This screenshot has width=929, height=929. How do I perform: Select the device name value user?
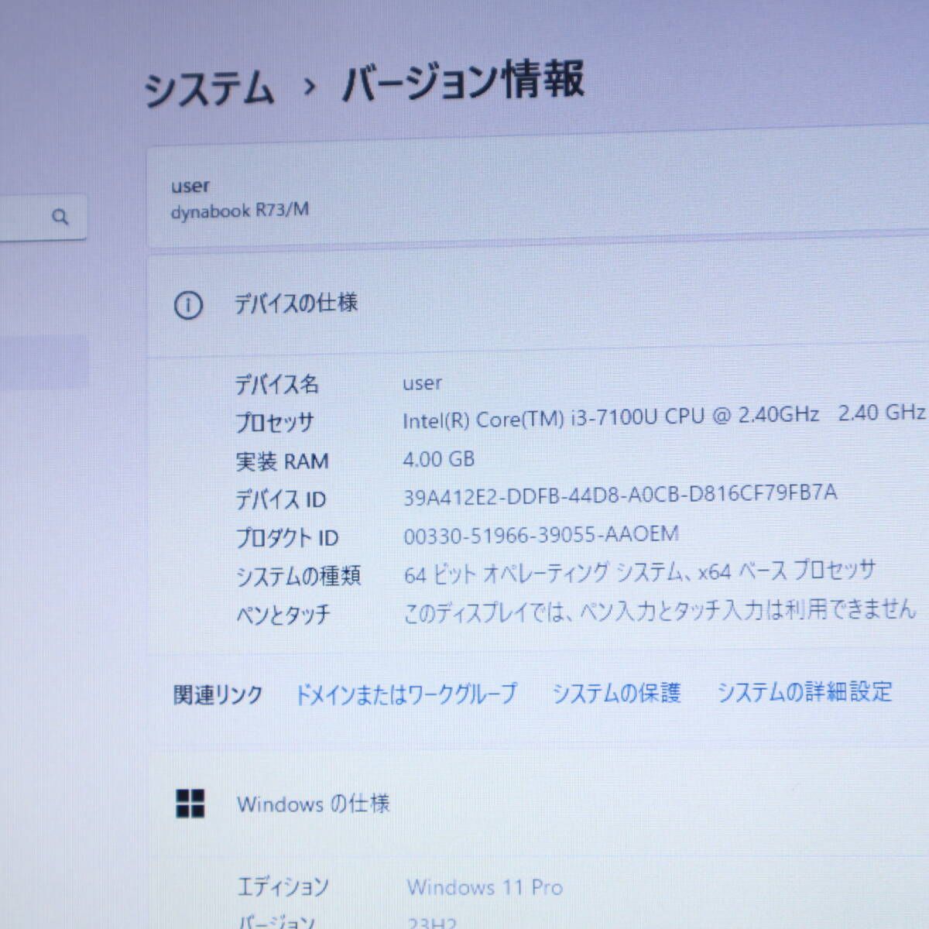[422, 383]
